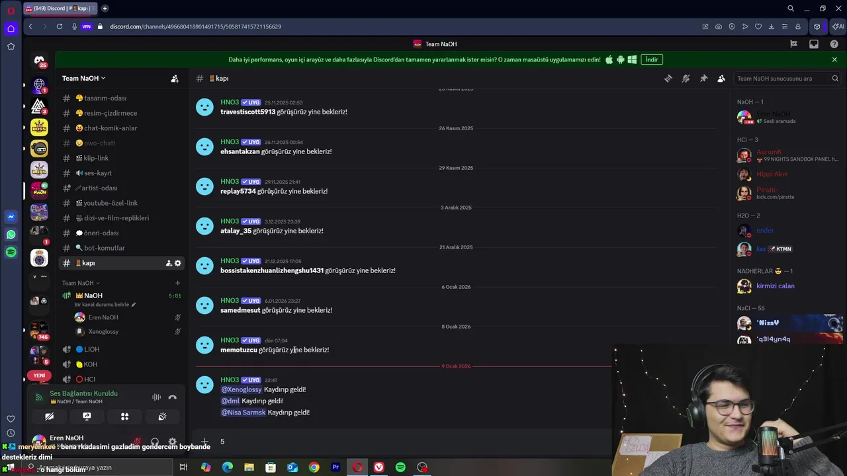This screenshot has height=476, width=847.
Task: Dismiss the desktop app banner
Action: tap(834, 59)
